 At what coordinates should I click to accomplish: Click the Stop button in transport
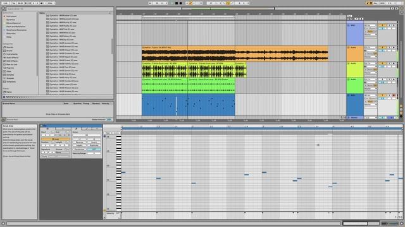(x=177, y=3)
